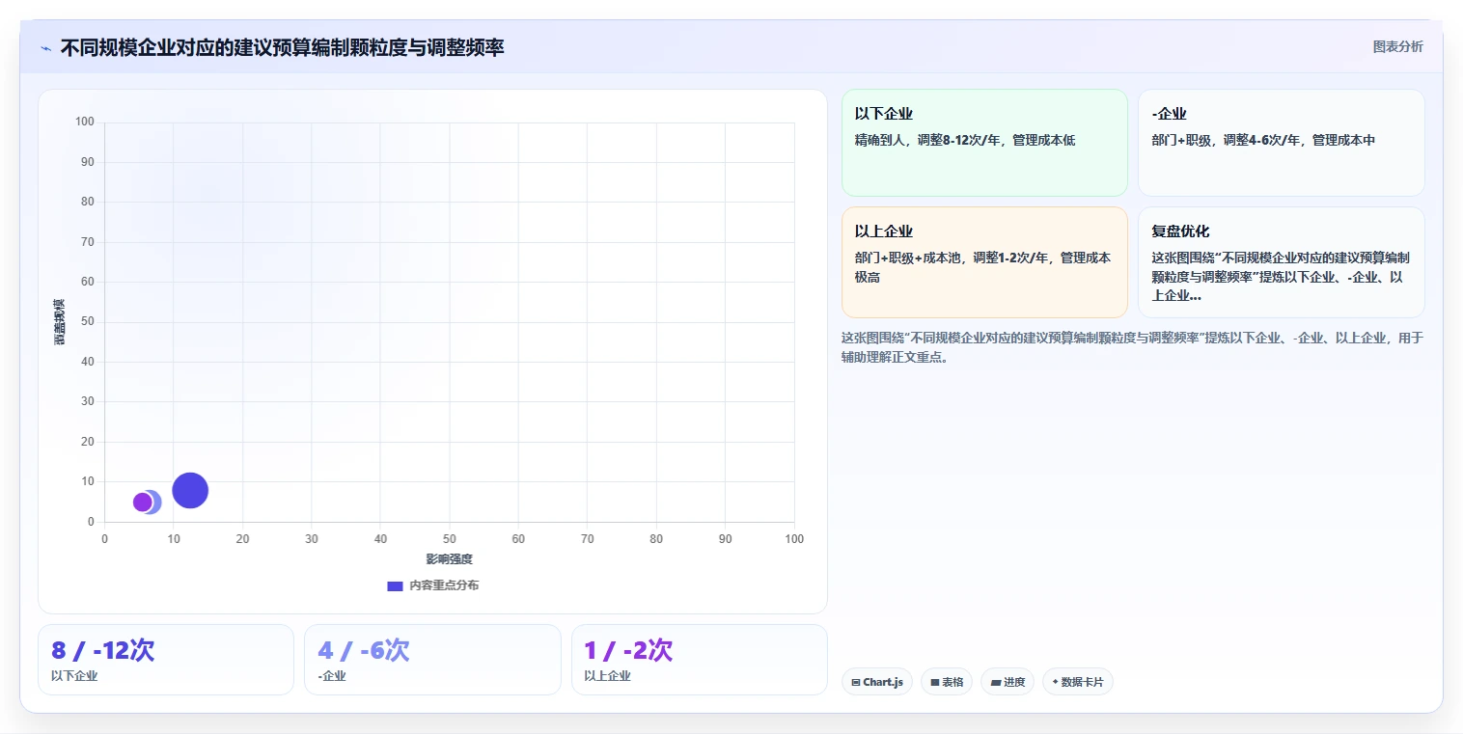Click the 影响强度 x-axis label
Viewport: 1463px width, 734px height.
(450, 558)
